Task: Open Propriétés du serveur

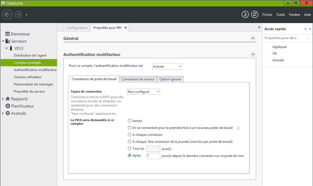Action: [x=29, y=91]
